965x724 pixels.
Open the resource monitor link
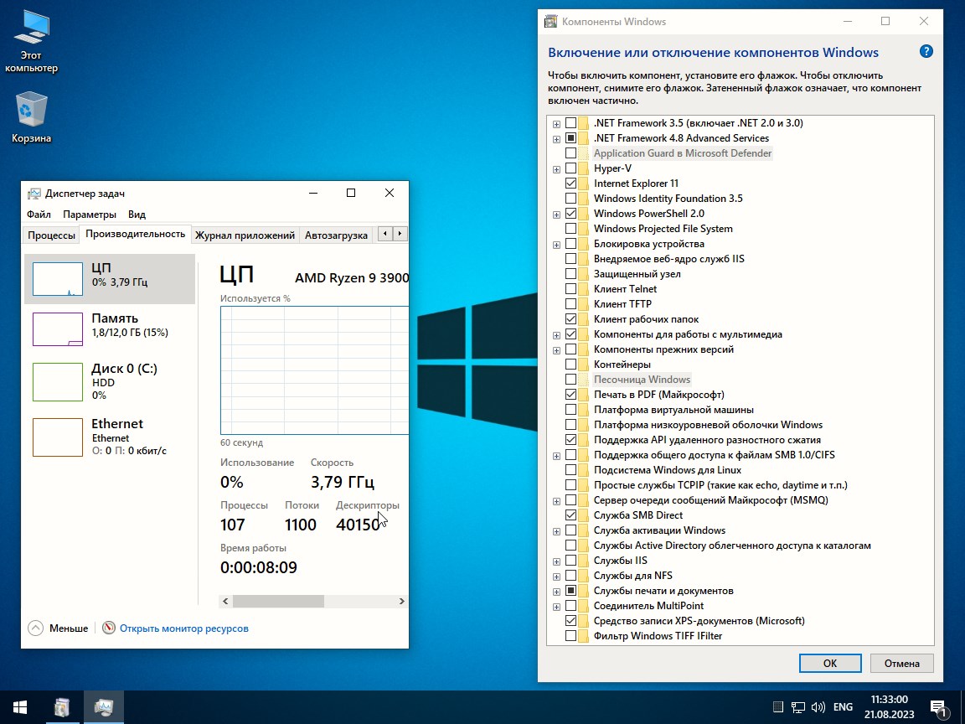coord(183,628)
